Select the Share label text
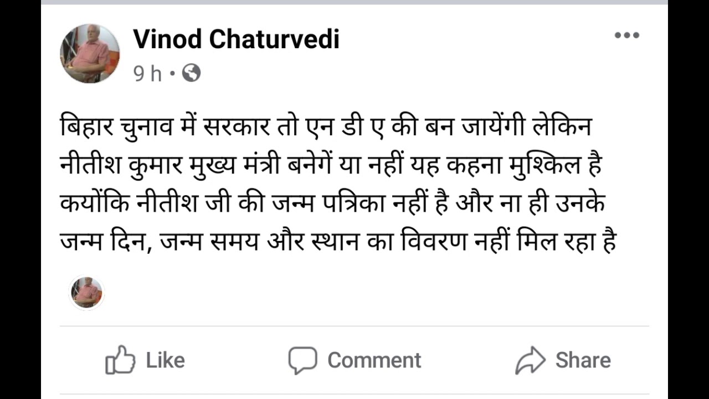Image resolution: width=709 pixels, height=399 pixels. click(x=583, y=360)
